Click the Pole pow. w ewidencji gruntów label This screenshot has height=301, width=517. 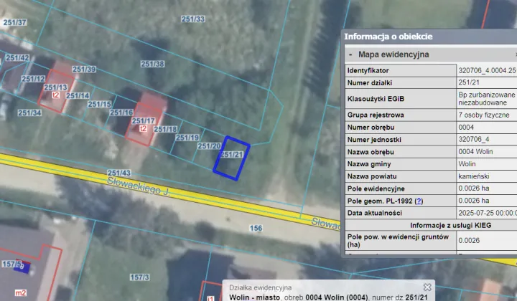[x=398, y=241]
